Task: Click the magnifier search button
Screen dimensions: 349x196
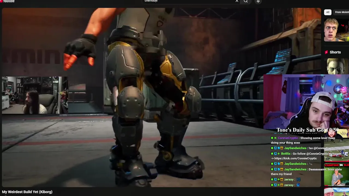Action: click(246, 1)
